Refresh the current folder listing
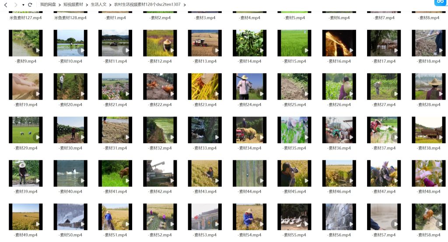The image size is (448, 242). (x=30, y=5)
